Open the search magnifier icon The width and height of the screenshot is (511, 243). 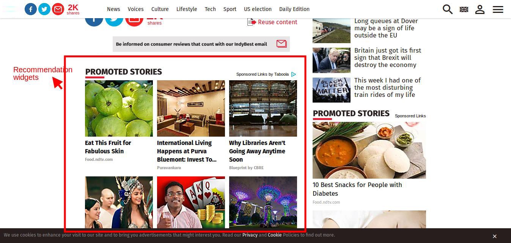click(448, 9)
